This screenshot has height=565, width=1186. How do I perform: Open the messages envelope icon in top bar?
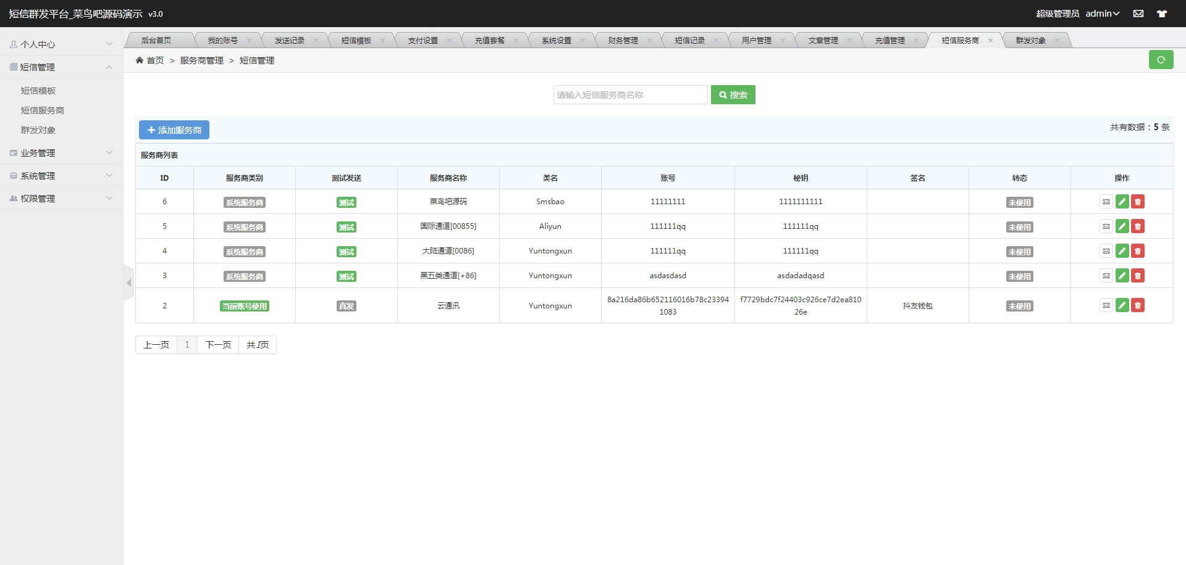coord(1138,13)
